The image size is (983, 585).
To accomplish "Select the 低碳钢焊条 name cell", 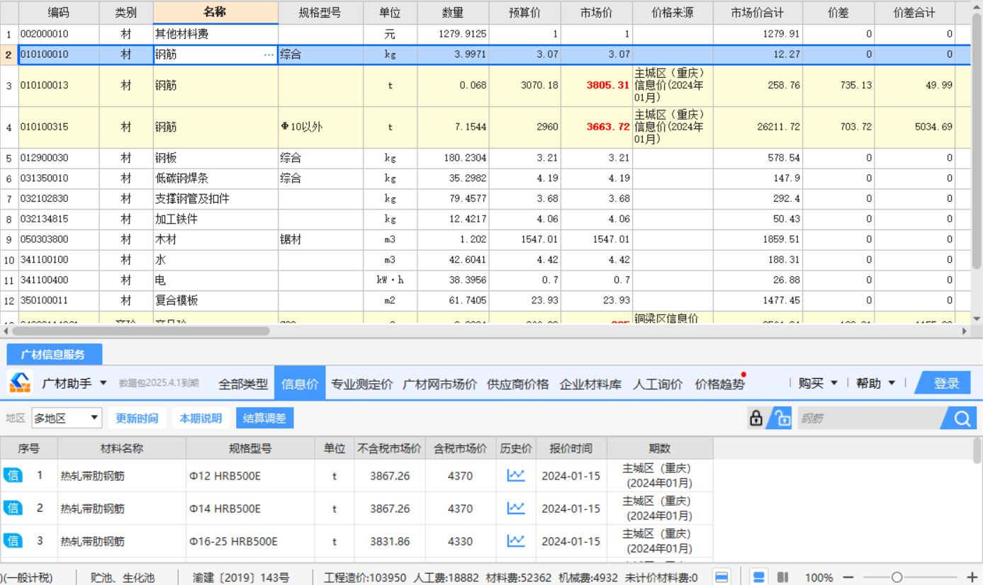I will point(215,178).
